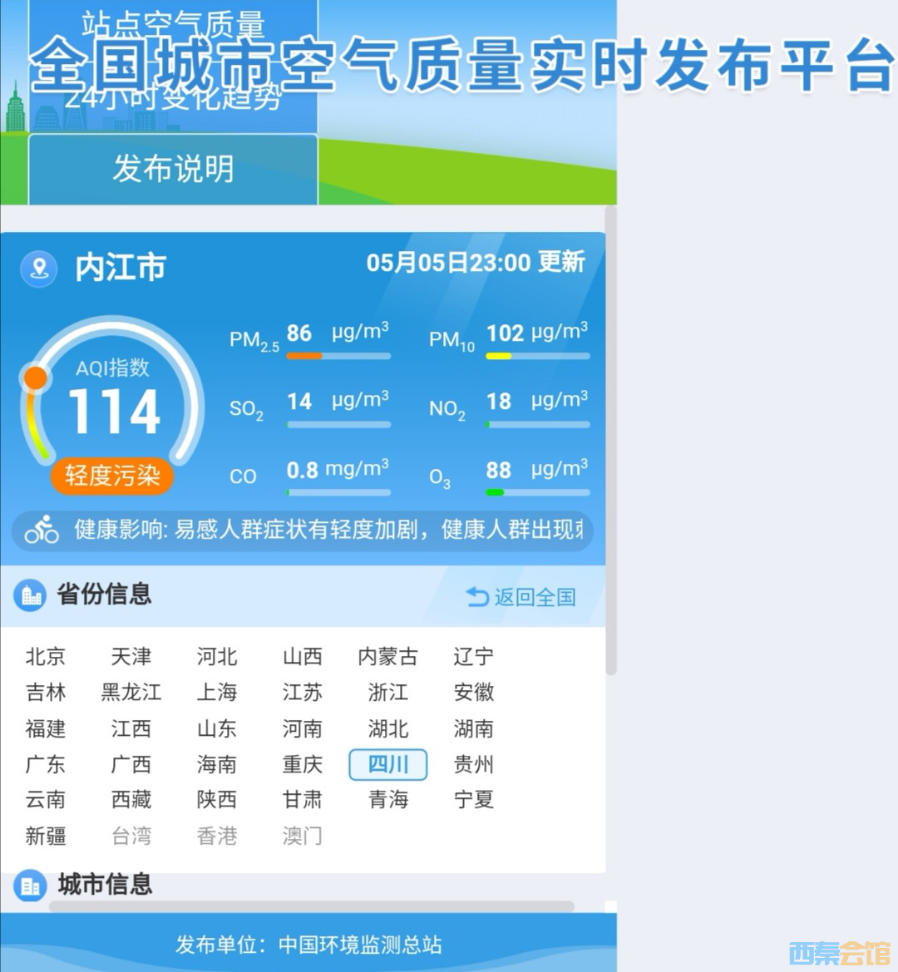898x972 pixels.
Task: Click the 省份信息 building icon
Action: pos(30,595)
